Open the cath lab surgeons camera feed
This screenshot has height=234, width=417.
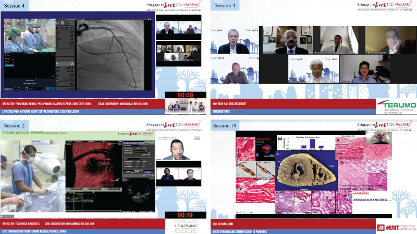30,35
